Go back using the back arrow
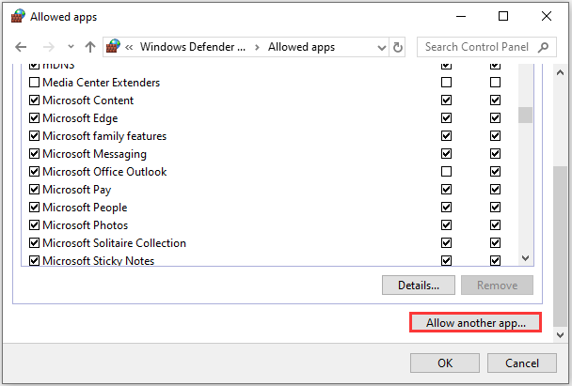Image resolution: width=572 pixels, height=386 pixels. click(x=21, y=47)
